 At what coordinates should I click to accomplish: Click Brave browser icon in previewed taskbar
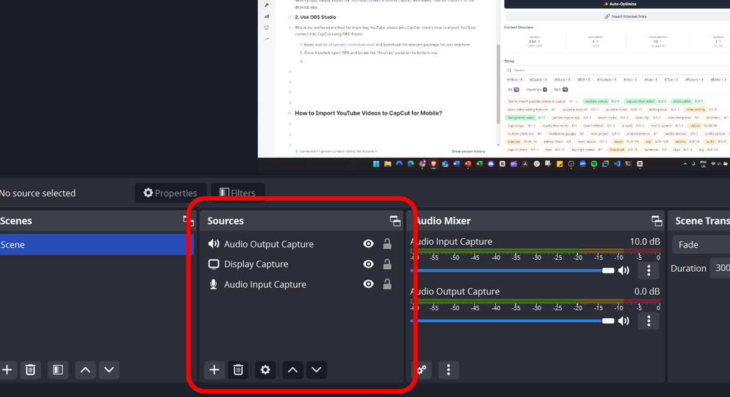click(433, 164)
